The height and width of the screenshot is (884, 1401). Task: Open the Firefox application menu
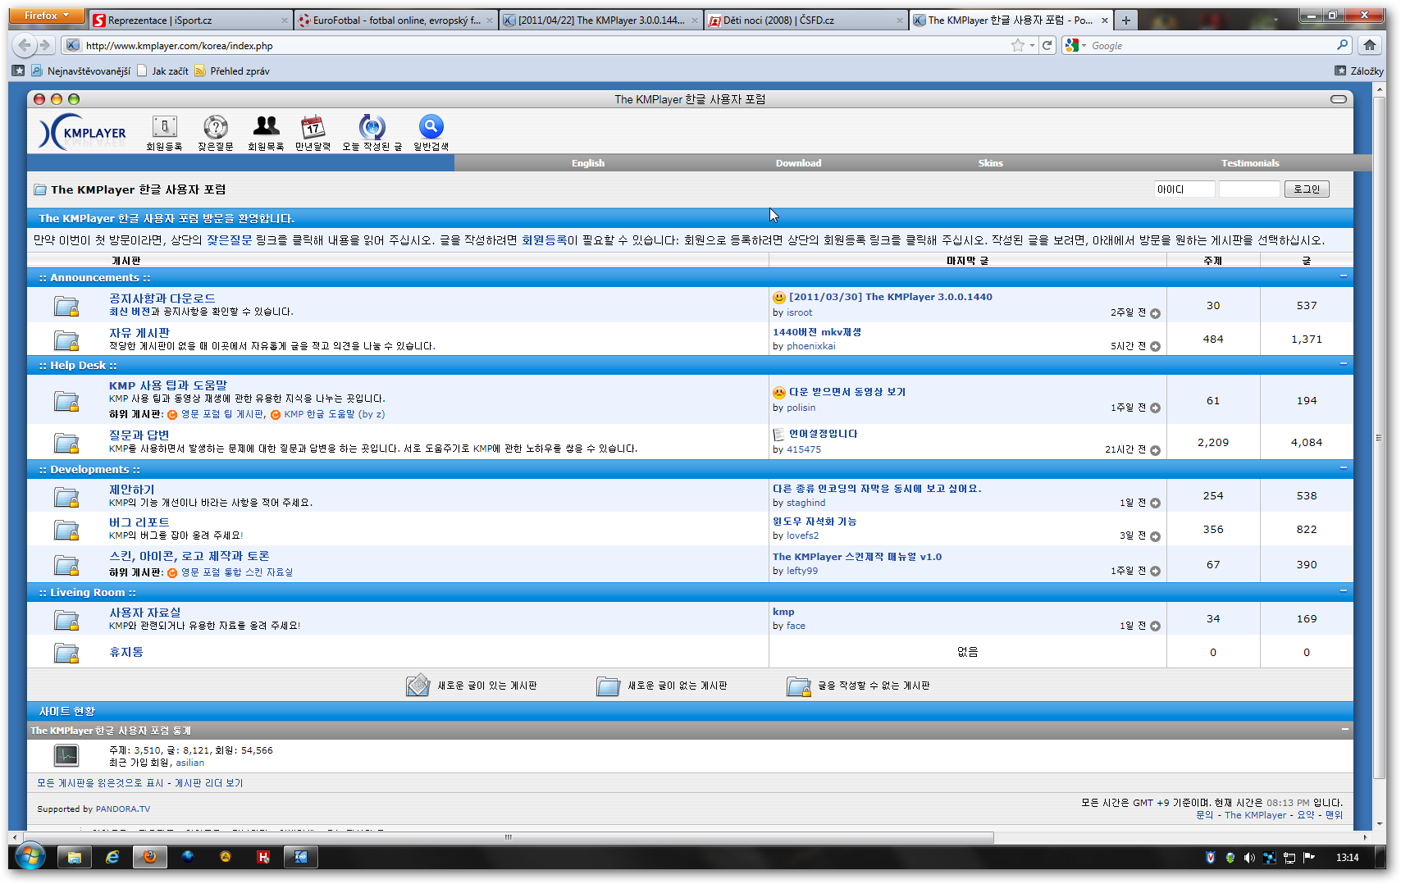47,16
